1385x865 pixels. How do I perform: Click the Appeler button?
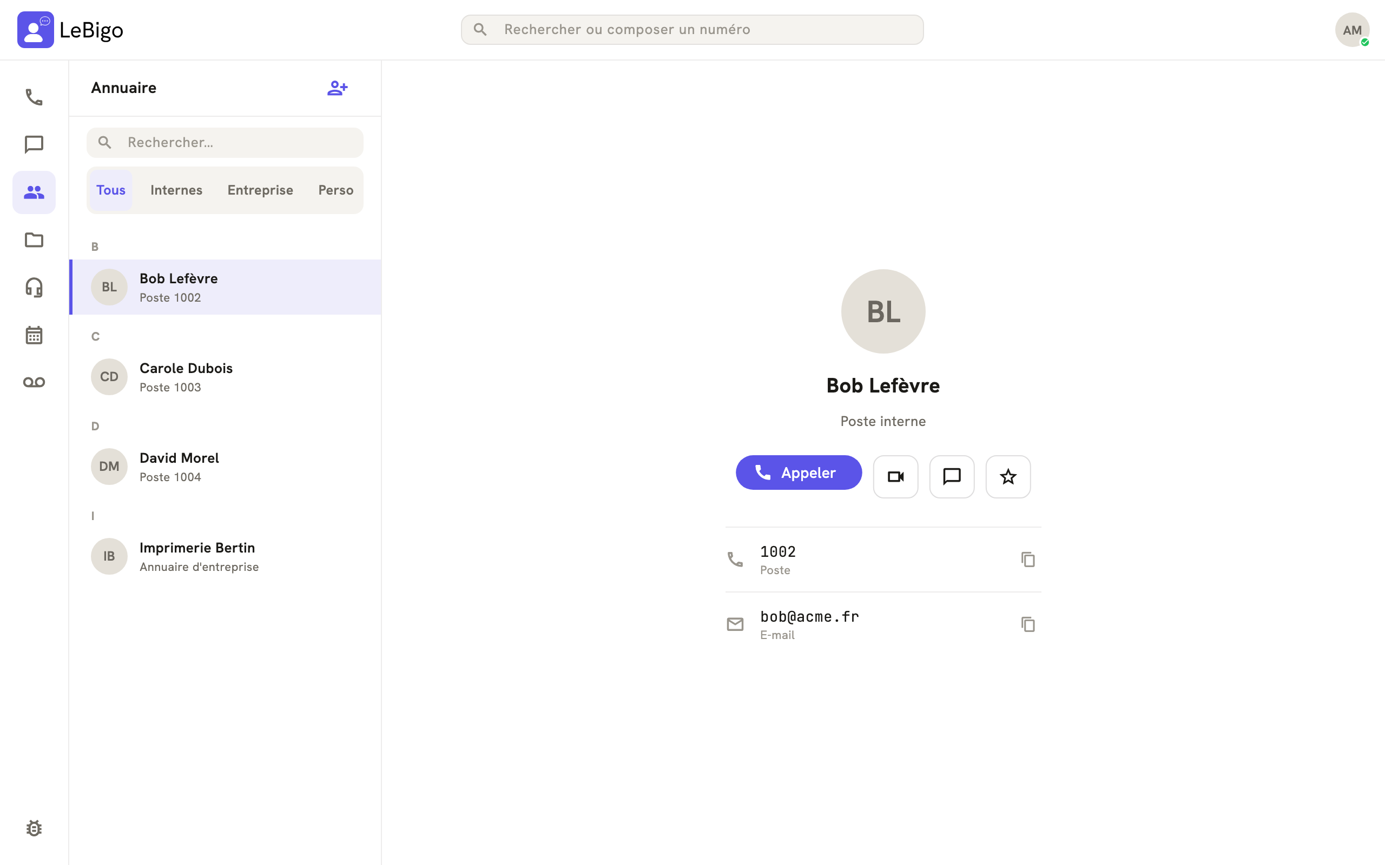799,473
